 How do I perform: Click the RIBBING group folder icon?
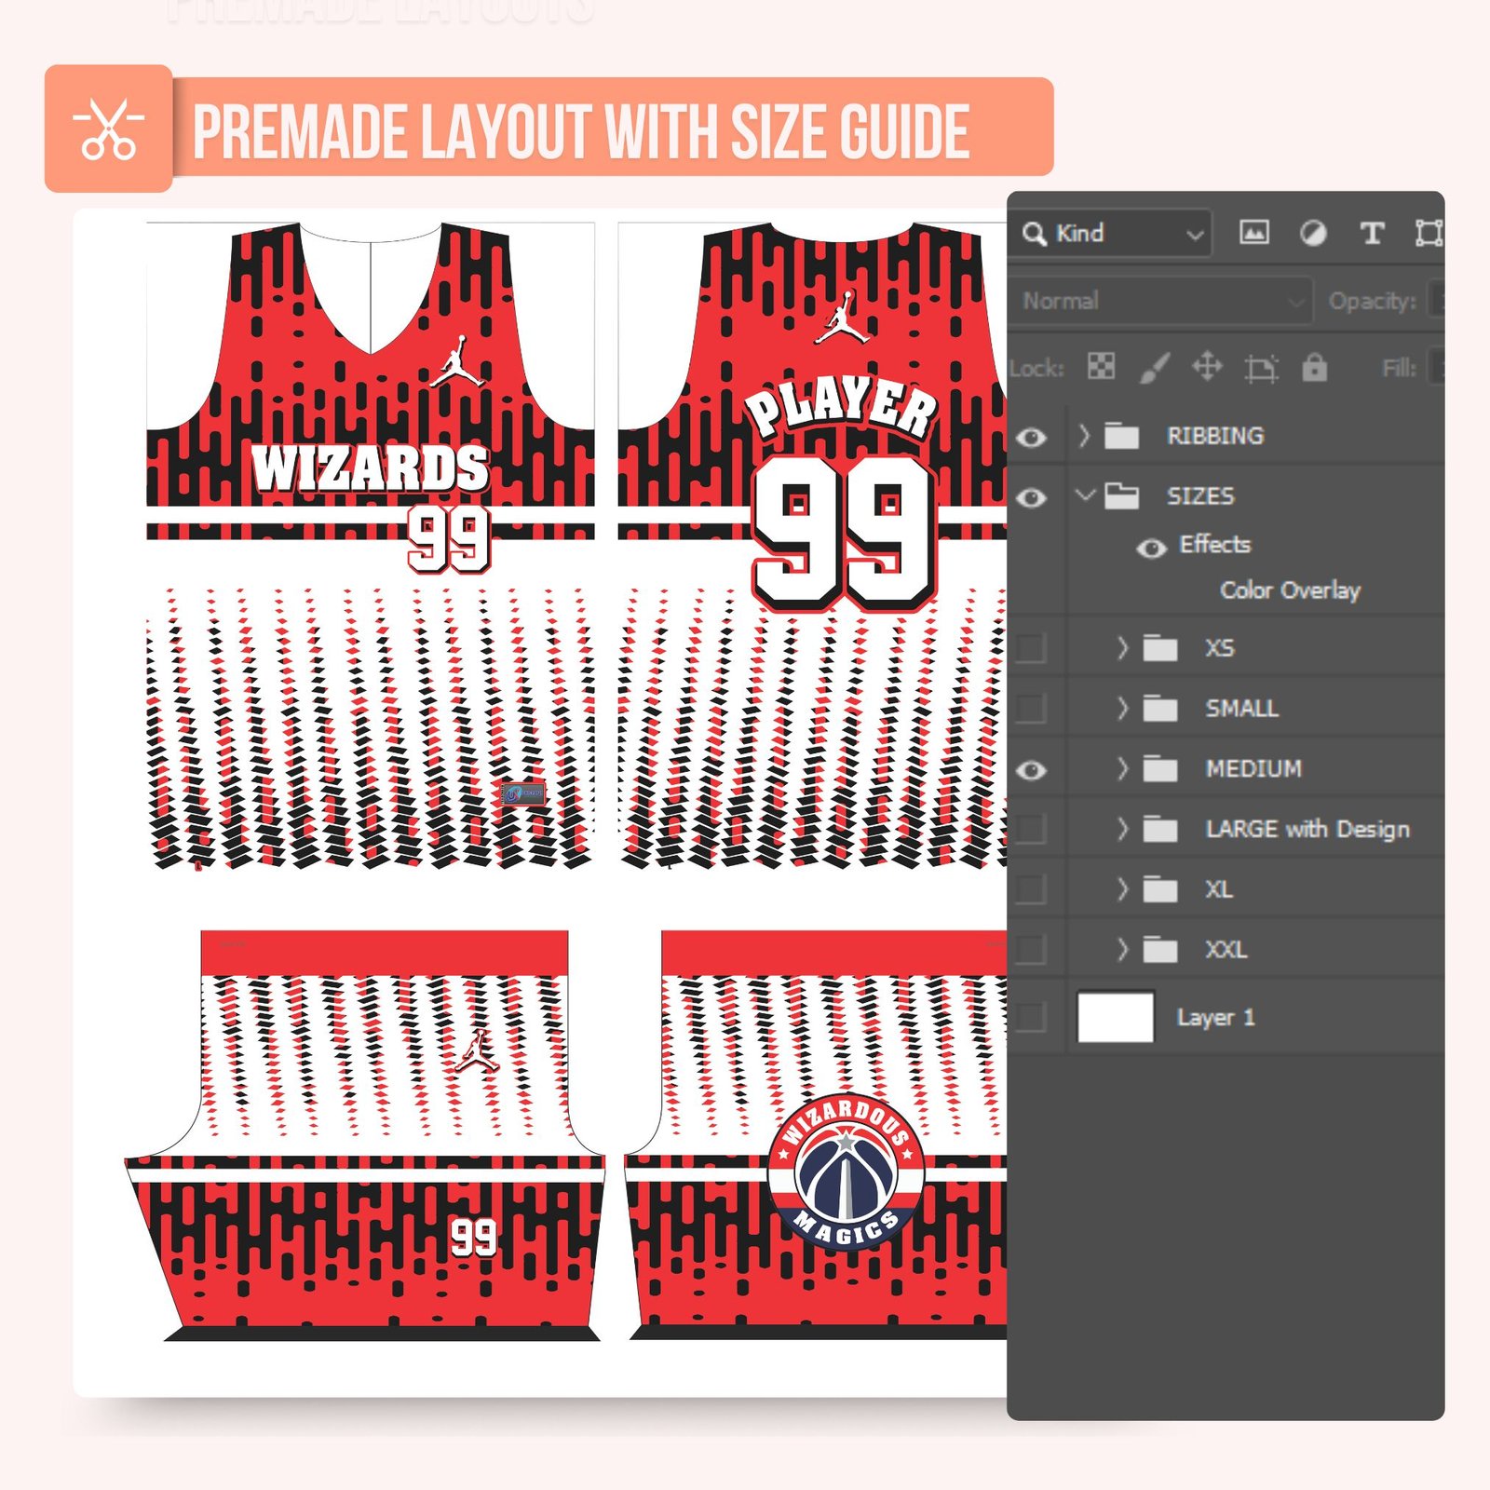tap(1122, 436)
